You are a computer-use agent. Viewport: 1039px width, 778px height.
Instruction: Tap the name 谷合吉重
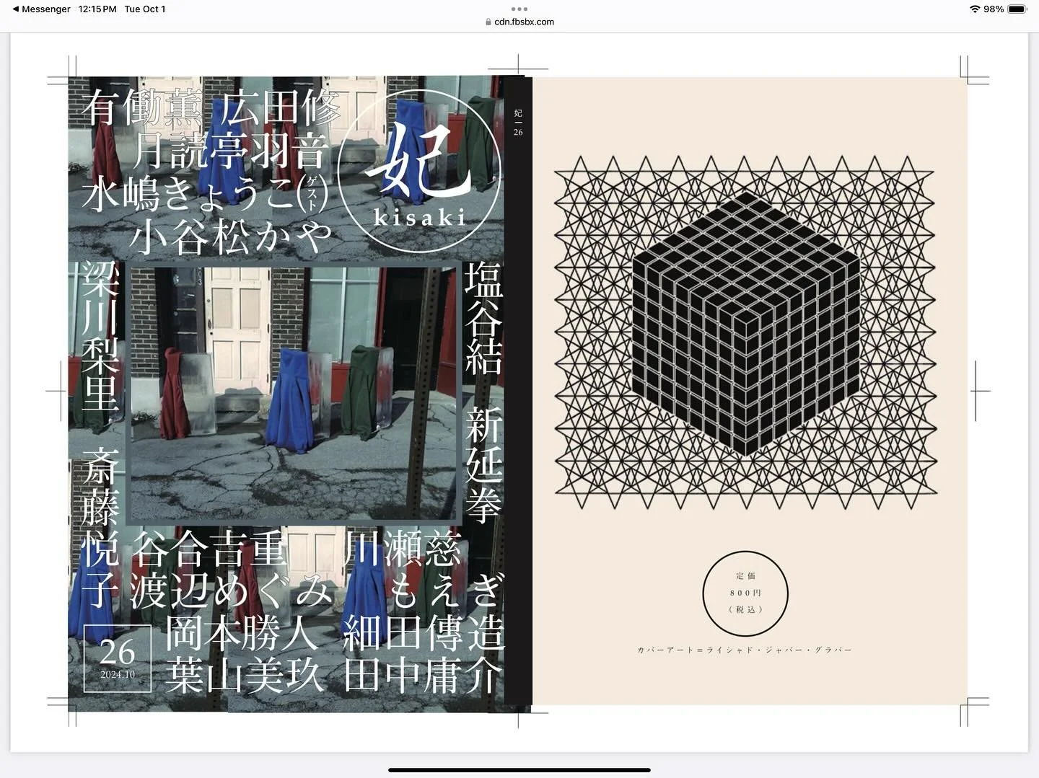(x=210, y=549)
